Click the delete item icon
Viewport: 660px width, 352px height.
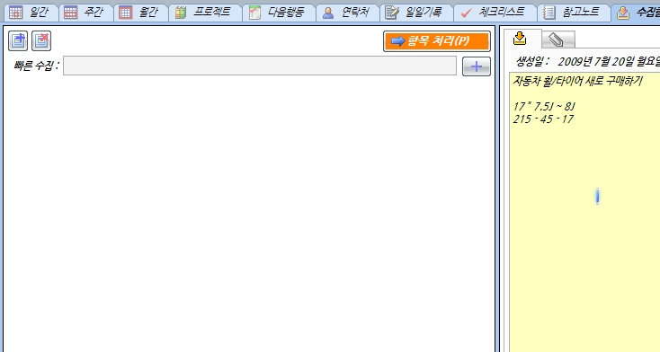(41, 40)
